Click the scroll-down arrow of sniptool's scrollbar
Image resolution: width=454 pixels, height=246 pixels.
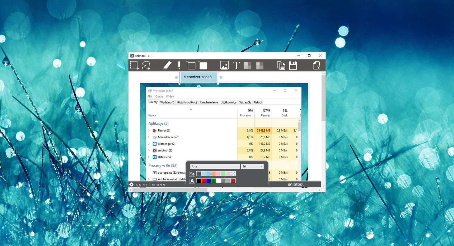coord(323,186)
